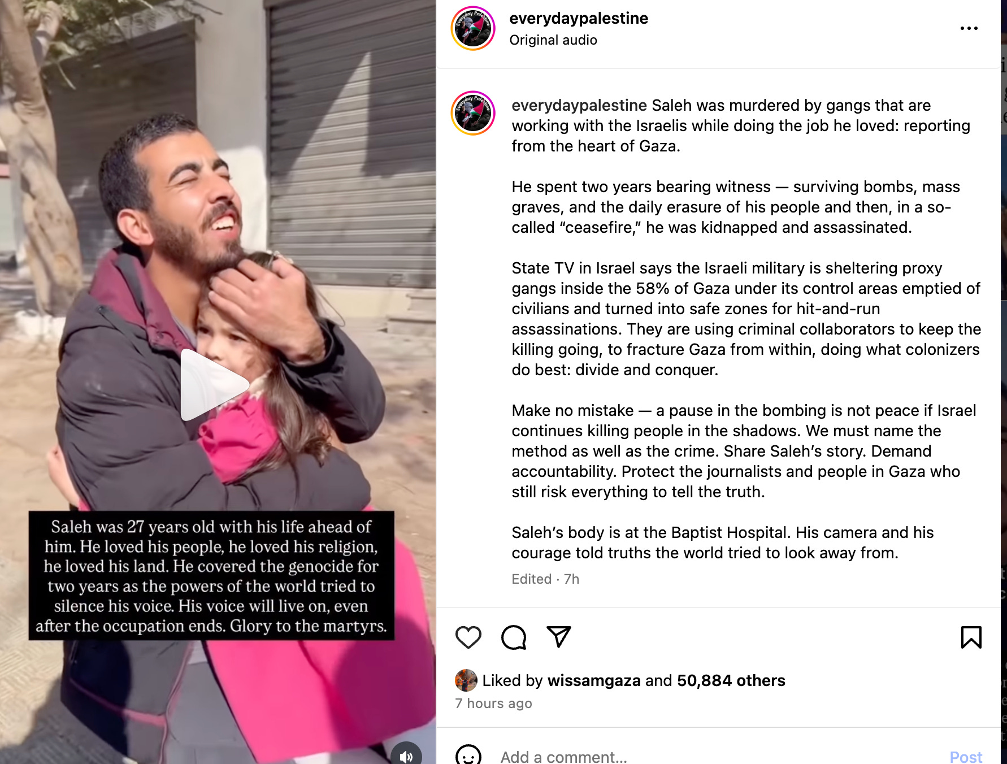Save post with bookmark icon
This screenshot has height=764, width=1007.
[971, 637]
